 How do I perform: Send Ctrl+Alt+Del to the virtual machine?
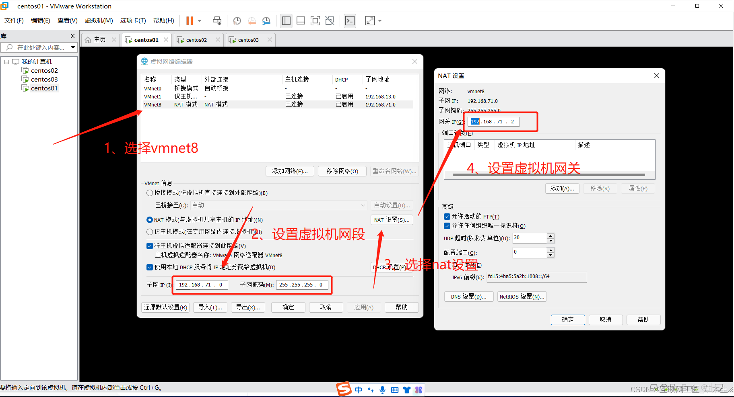click(217, 20)
